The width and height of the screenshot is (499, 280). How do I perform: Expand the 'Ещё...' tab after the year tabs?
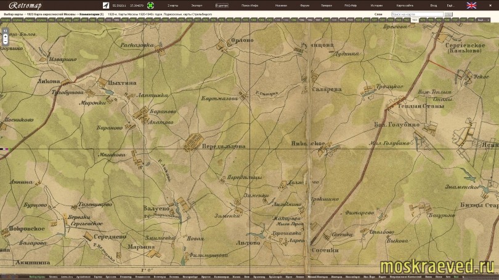pos(483,20)
